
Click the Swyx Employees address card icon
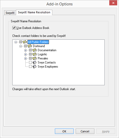pyautogui.click(x=34, y=67)
